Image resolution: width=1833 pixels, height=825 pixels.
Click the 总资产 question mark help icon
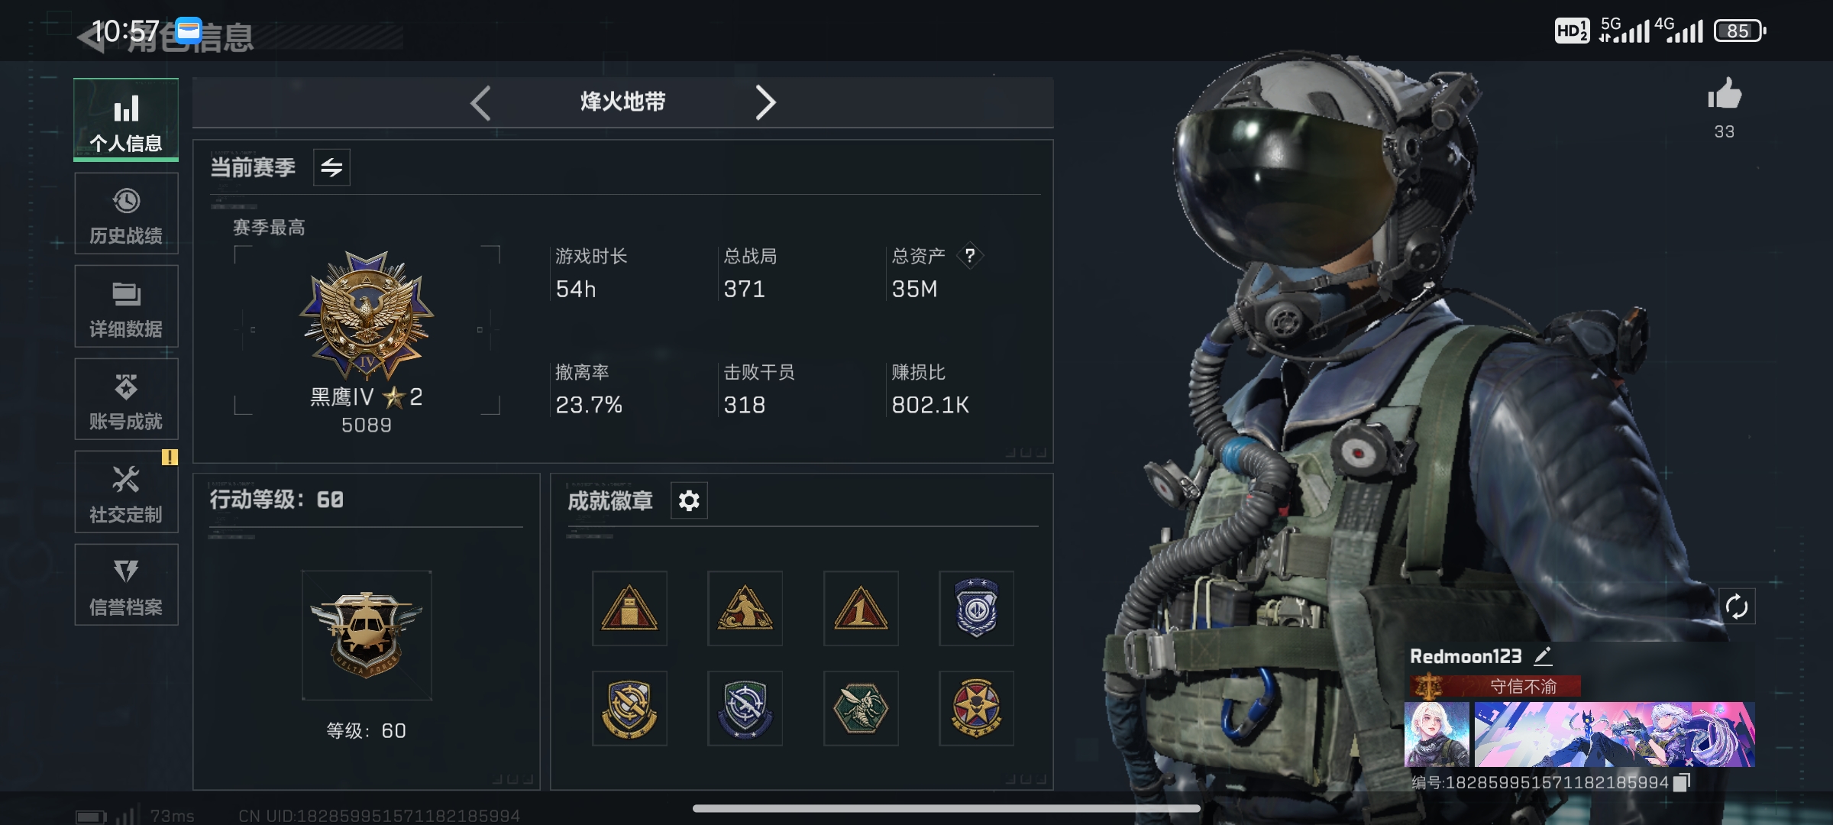pos(969,256)
